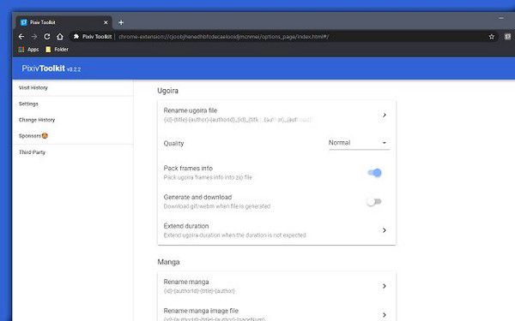
Task: Click the browser forward arrow
Action: [x=34, y=37]
